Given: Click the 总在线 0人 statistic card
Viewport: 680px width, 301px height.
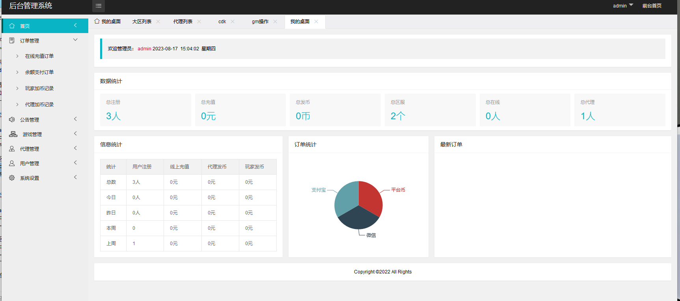Looking at the screenshot, I should pos(525,110).
